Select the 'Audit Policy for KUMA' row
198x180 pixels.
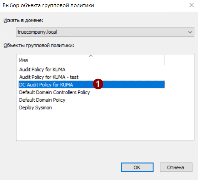pos(92,69)
